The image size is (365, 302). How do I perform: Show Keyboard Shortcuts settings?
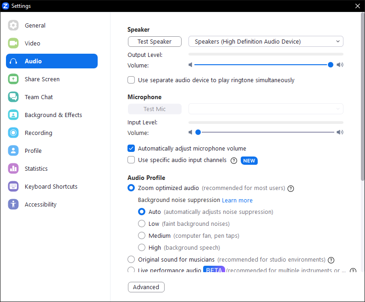(x=52, y=186)
